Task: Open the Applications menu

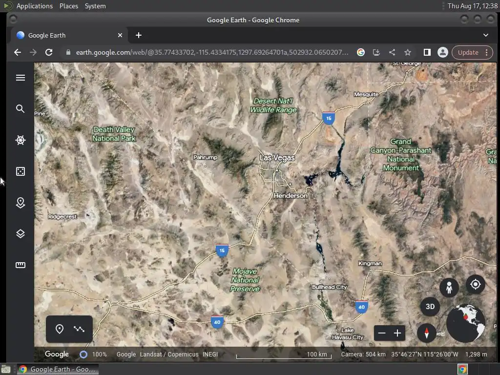Action: tap(35, 6)
